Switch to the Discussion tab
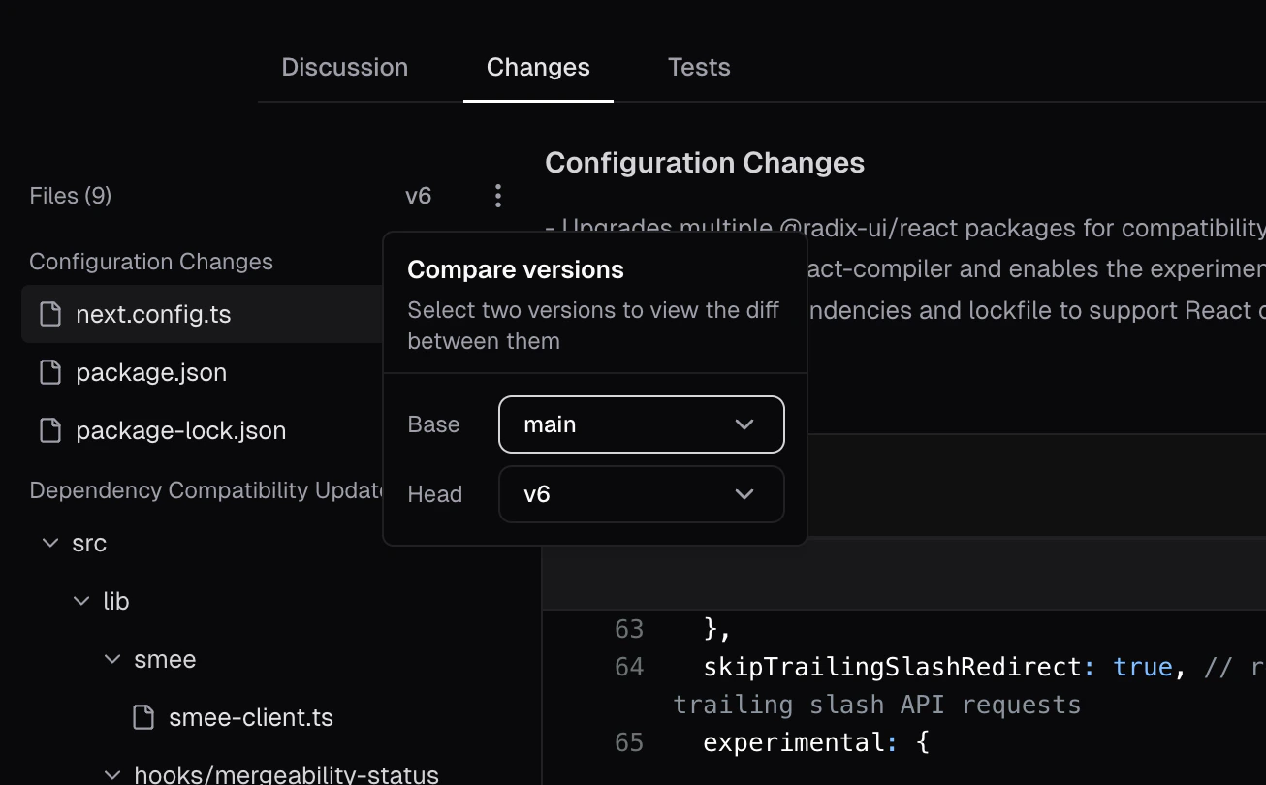The height and width of the screenshot is (785, 1266). pos(344,67)
